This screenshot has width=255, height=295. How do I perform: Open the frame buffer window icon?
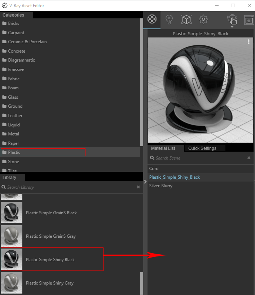pyautogui.click(x=249, y=20)
